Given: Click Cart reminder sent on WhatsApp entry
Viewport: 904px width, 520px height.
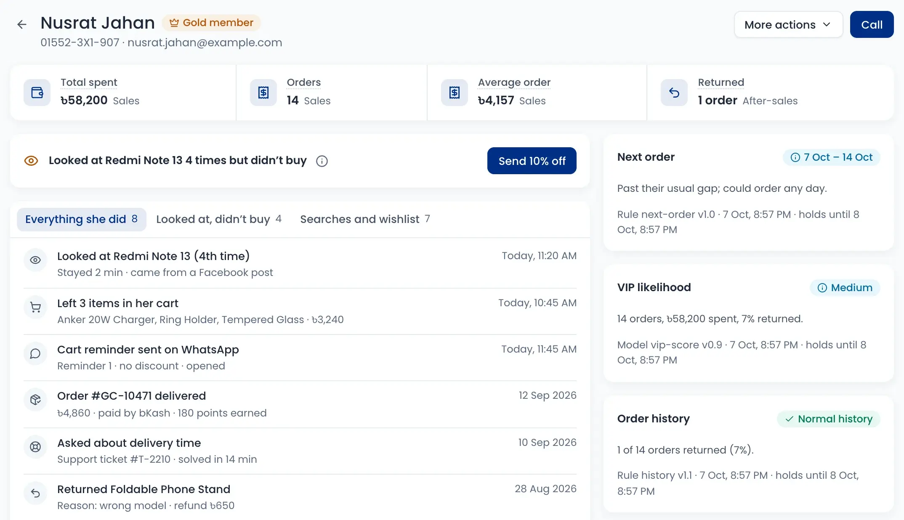Looking at the screenshot, I should (x=300, y=358).
